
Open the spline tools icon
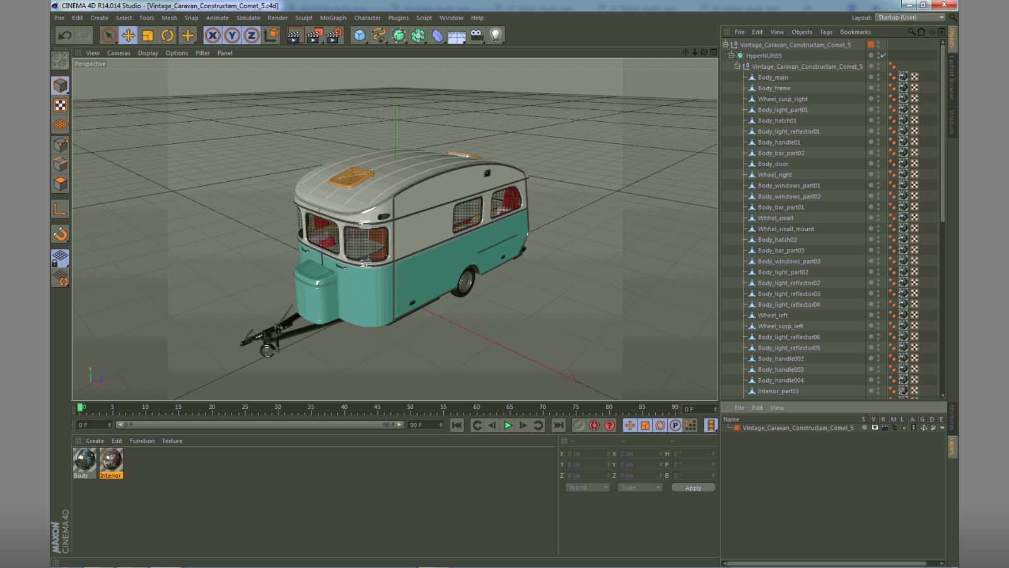[x=379, y=35]
